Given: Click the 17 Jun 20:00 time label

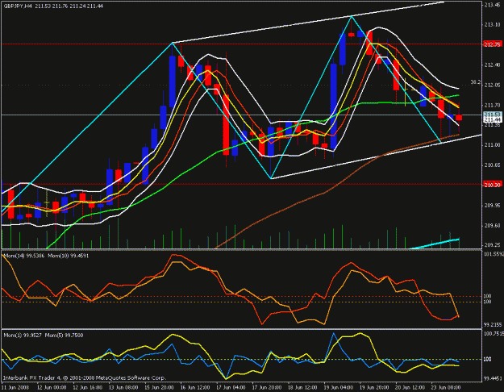Looking at the screenshot, I should tap(268, 387).
